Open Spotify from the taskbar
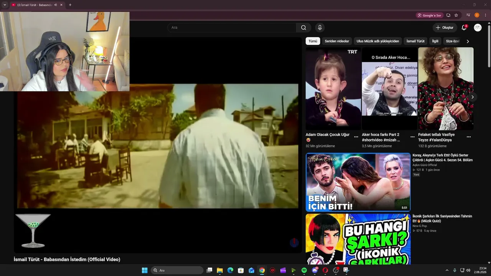This screenshot has width=491, height=276. coord(304,270)
